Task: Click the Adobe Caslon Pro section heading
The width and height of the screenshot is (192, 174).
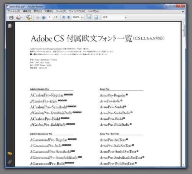Action: click(x=40, y=89)
